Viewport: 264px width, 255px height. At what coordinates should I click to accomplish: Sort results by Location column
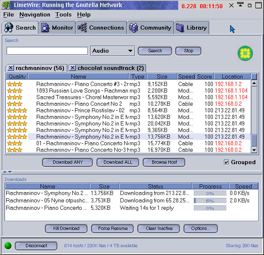coord(232,76)
